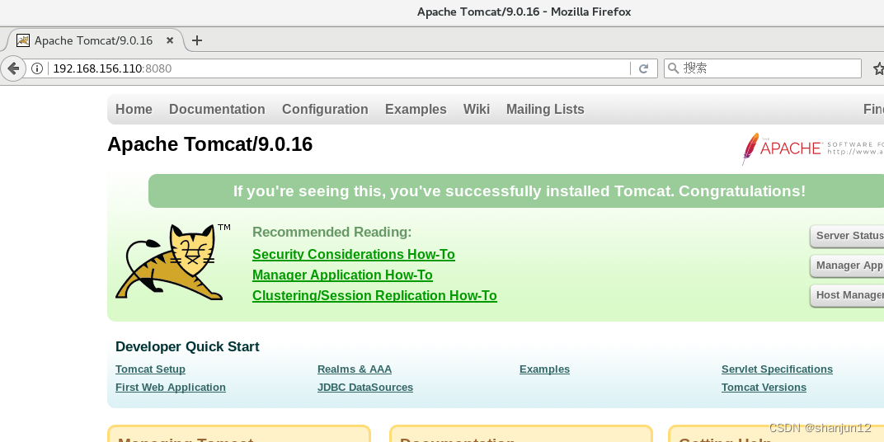Open the site information icon in address bar
Screen dimensions: 884x442
click(37, 68)
